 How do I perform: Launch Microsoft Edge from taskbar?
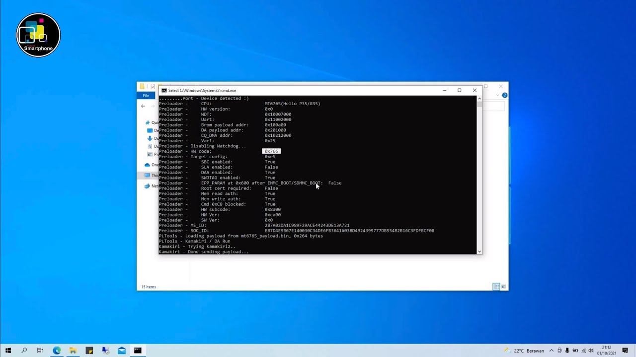(57, 351)
